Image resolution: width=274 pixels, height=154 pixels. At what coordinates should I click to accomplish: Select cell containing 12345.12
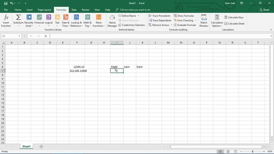pyautogui.click(x=77, y=67)
